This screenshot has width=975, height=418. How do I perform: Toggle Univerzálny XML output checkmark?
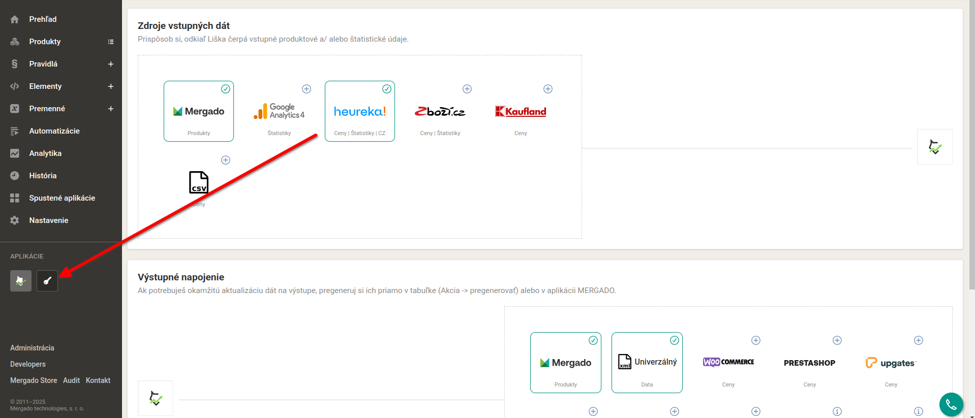tap(675, 340)
